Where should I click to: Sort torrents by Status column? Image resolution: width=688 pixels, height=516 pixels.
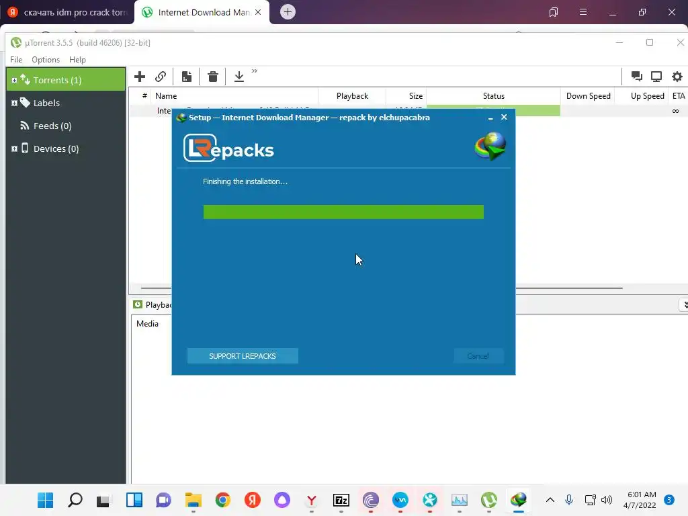click(x=494, y=96)
